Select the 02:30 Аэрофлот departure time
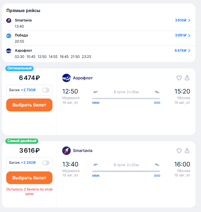201x212 pixels. click(19, 57)
